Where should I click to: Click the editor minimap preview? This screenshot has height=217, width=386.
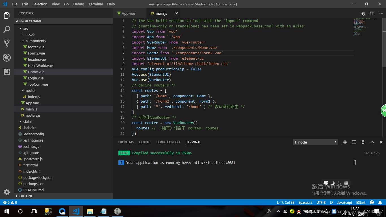click(x=367, y=27)
